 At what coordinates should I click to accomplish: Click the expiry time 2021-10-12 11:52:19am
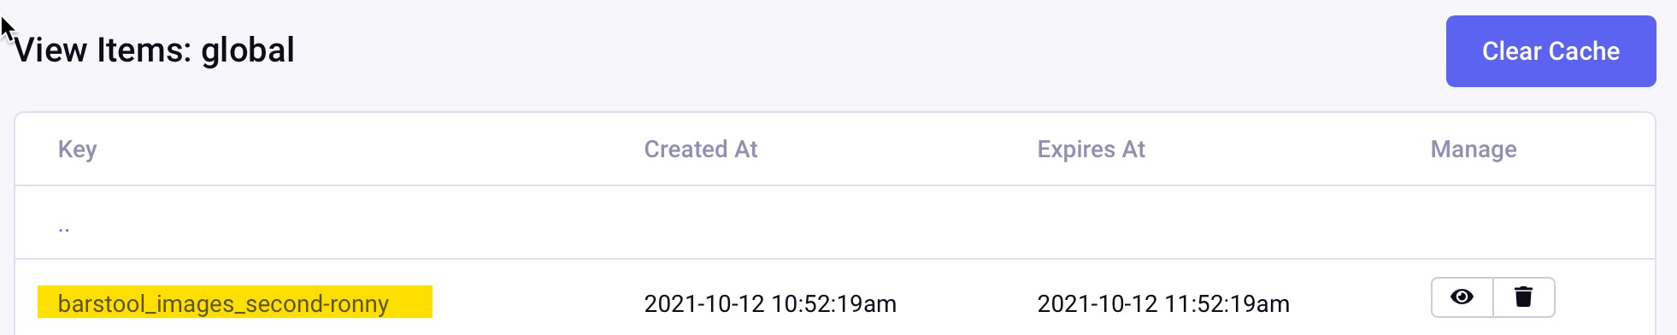tap(1163, 303)
